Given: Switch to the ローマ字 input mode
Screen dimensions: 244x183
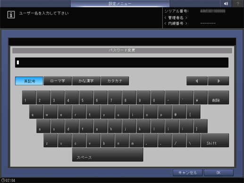Looking at the screenshot, I should pyautogui.click(x=58, y=81).
